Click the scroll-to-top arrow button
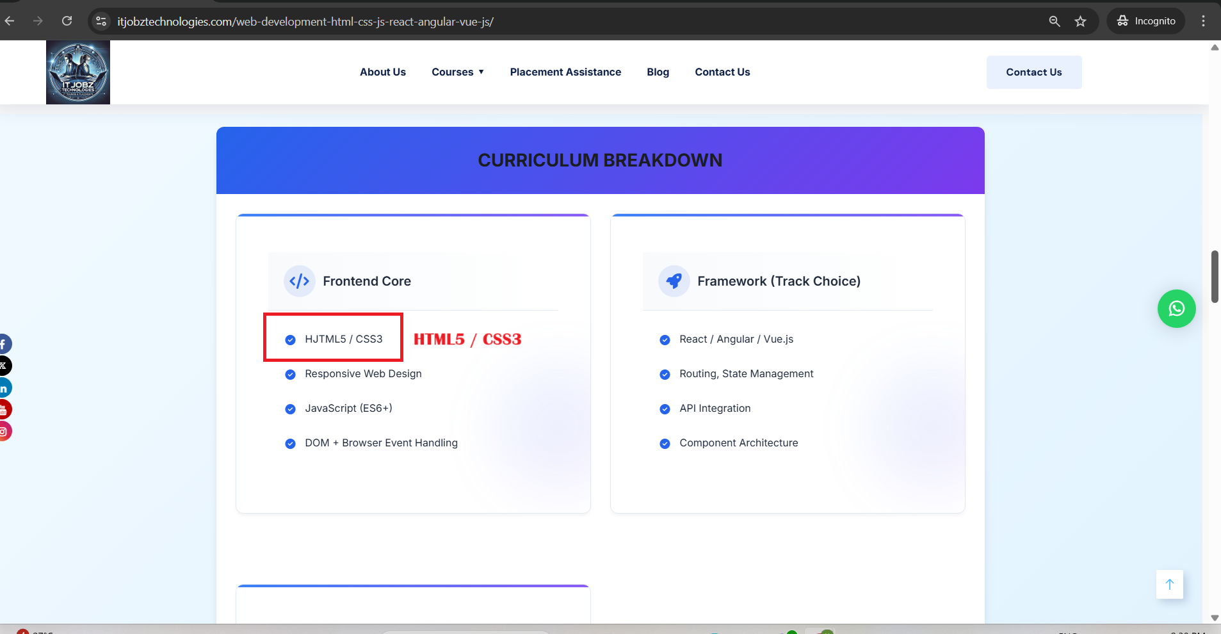The width and height of the screenshot is (1221, 634). point(1169,584)
